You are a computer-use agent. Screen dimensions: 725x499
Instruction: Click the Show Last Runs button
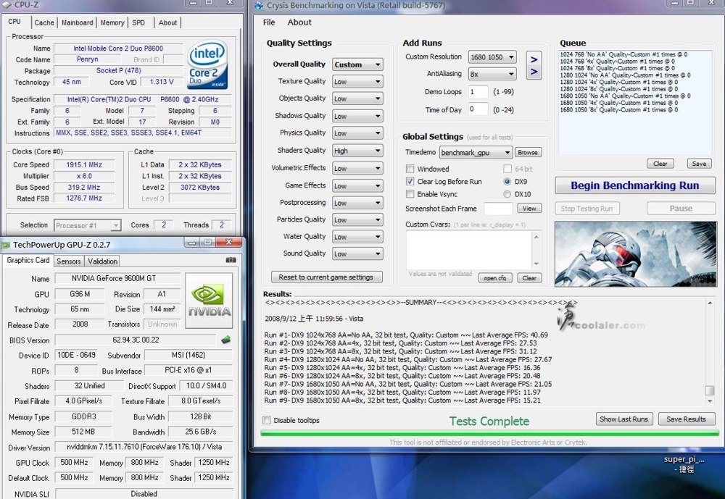coord(624,419)
